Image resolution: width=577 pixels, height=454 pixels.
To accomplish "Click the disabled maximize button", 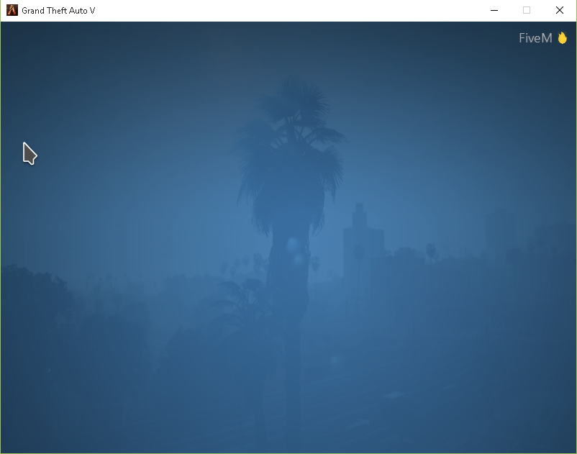I will (527, 10).
